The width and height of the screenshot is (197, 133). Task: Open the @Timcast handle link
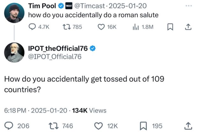point(88,6)
